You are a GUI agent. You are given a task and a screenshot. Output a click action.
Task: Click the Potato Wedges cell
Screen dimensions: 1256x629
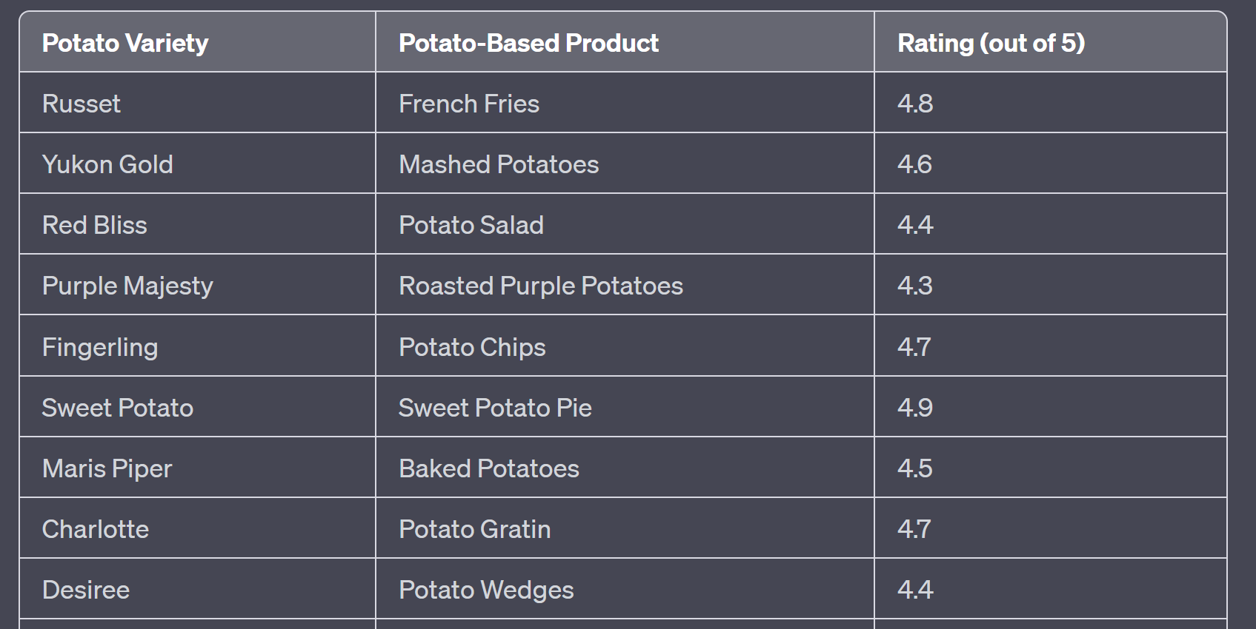(486, 590)
